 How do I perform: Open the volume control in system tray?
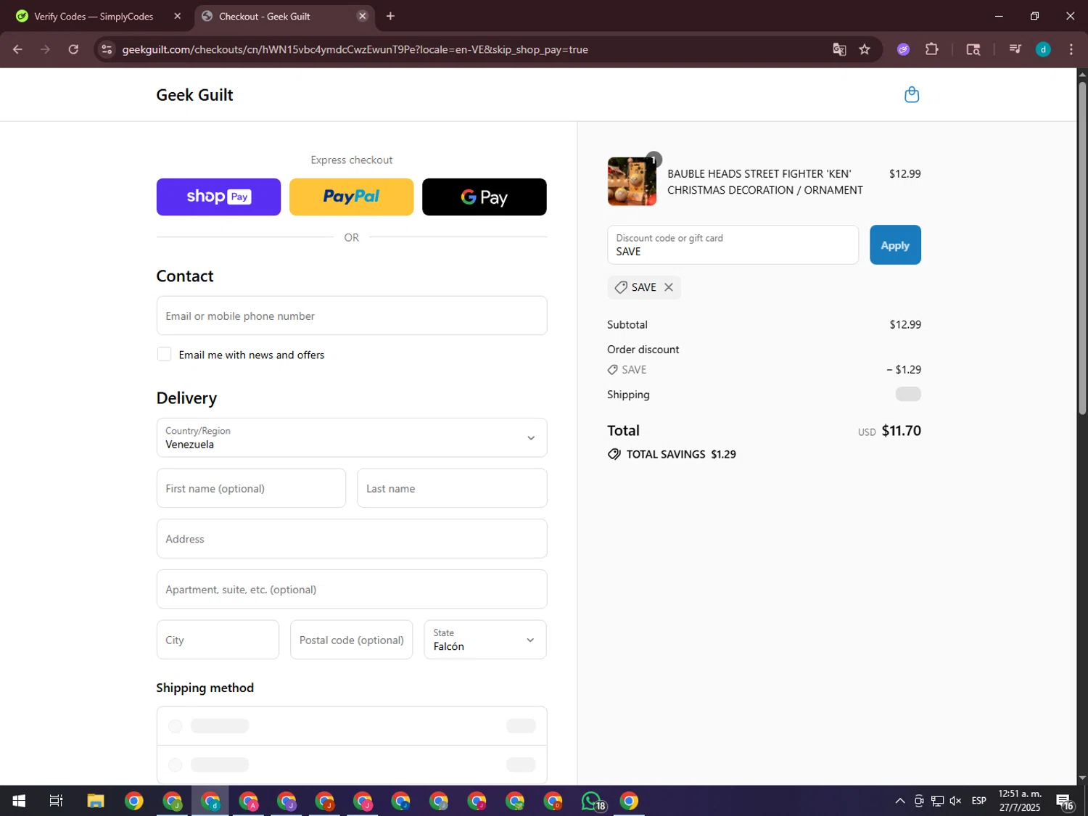(955, 801)
